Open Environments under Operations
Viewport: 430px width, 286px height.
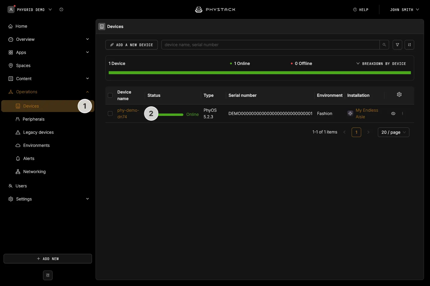click(x=48, y=145)
